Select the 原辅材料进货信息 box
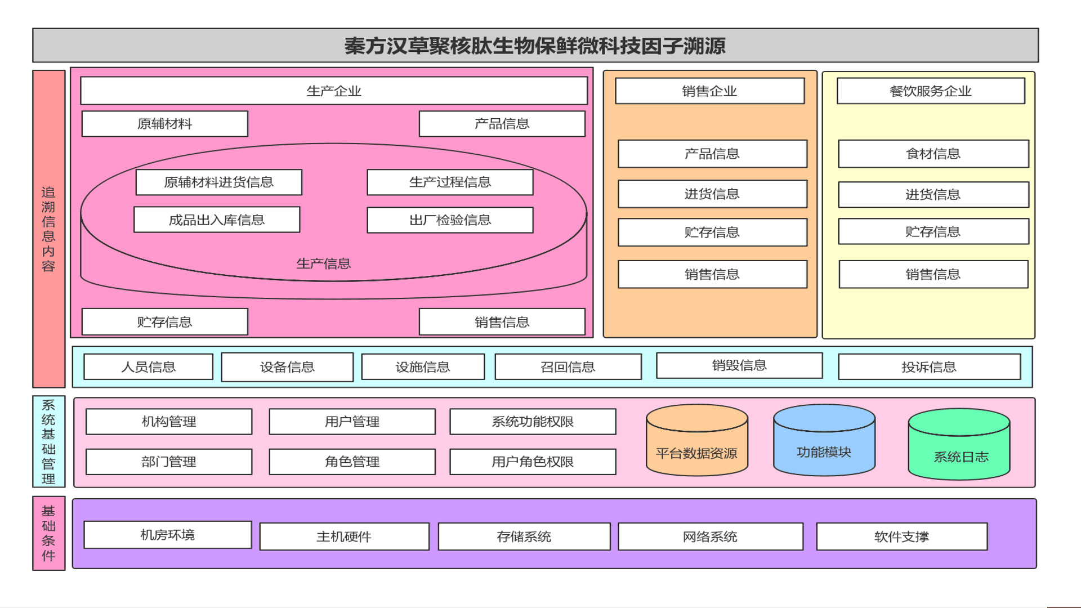This screenshot has height=608, width=1081. pos(219,182)
